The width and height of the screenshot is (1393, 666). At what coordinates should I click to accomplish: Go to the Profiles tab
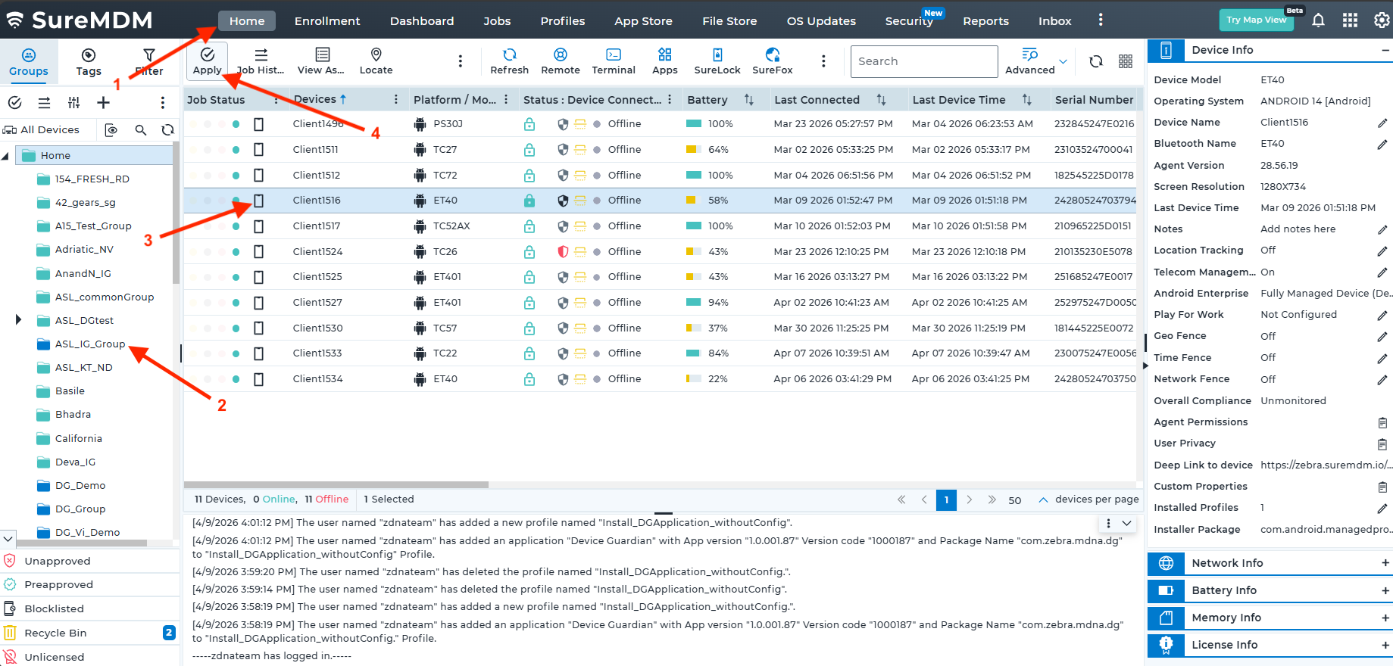pos(562,21)
